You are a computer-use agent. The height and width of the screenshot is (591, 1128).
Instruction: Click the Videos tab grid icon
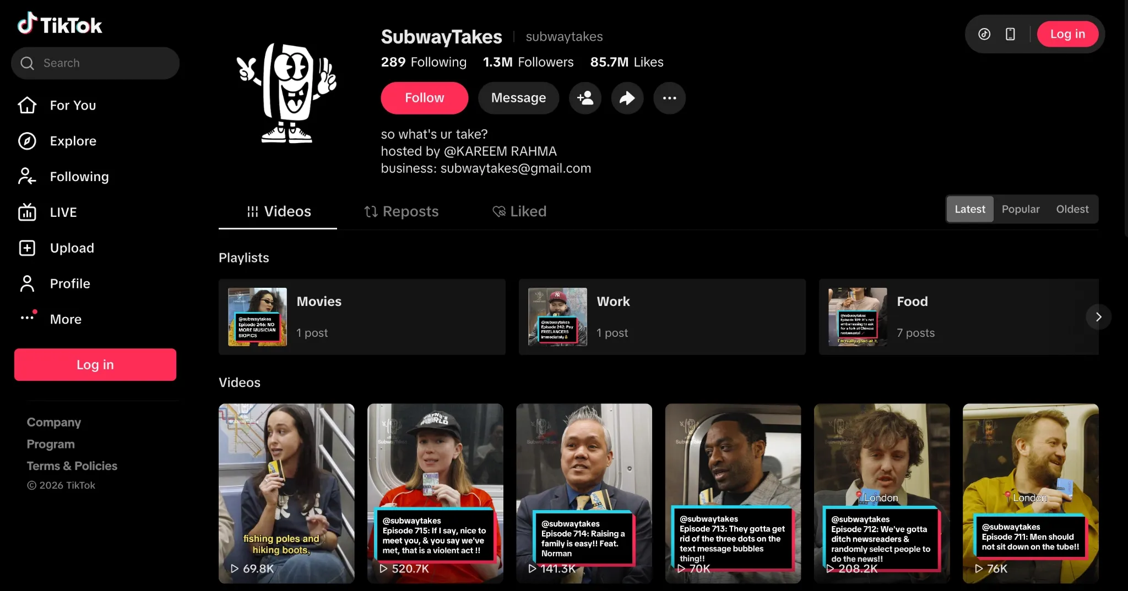pos(252,212)
